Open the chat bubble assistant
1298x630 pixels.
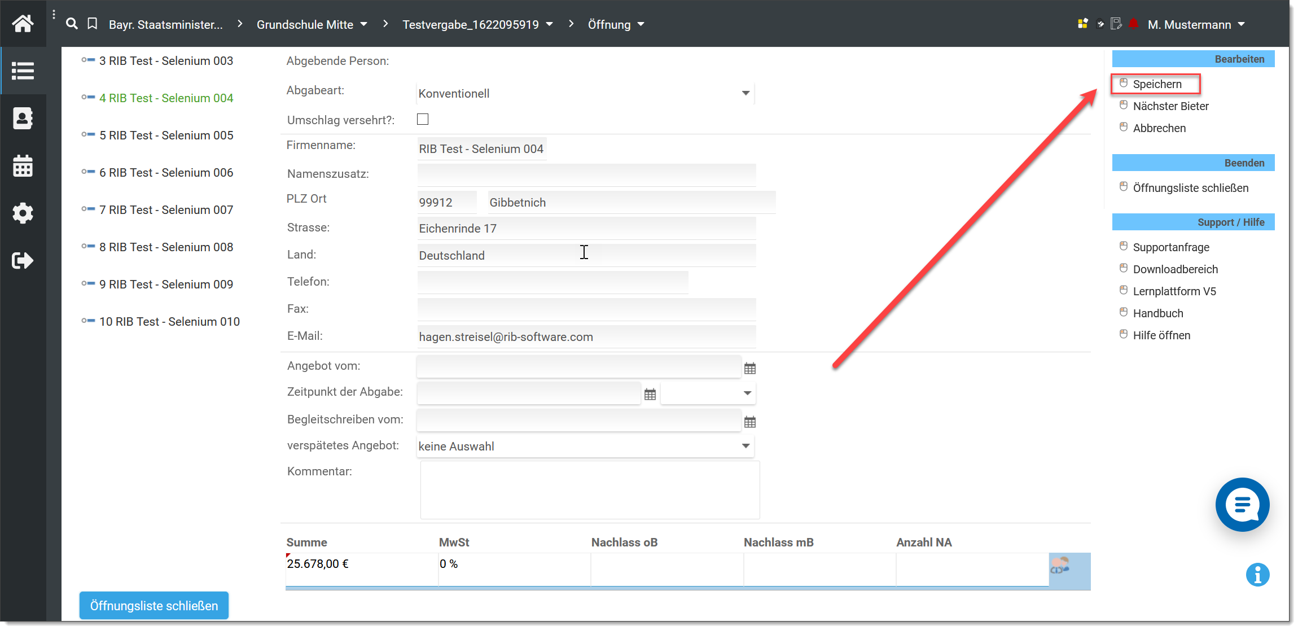point(1242,504)
